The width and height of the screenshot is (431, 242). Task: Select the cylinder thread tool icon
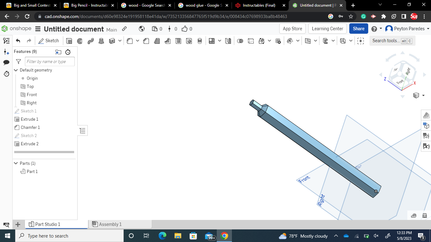tap(200, 41)
